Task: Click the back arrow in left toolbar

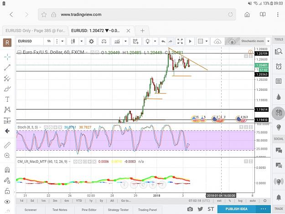Action: click(x=7, y=131)
